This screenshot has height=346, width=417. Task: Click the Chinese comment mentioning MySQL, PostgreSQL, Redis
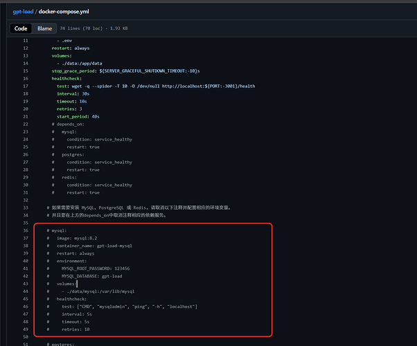coord(139,208)
